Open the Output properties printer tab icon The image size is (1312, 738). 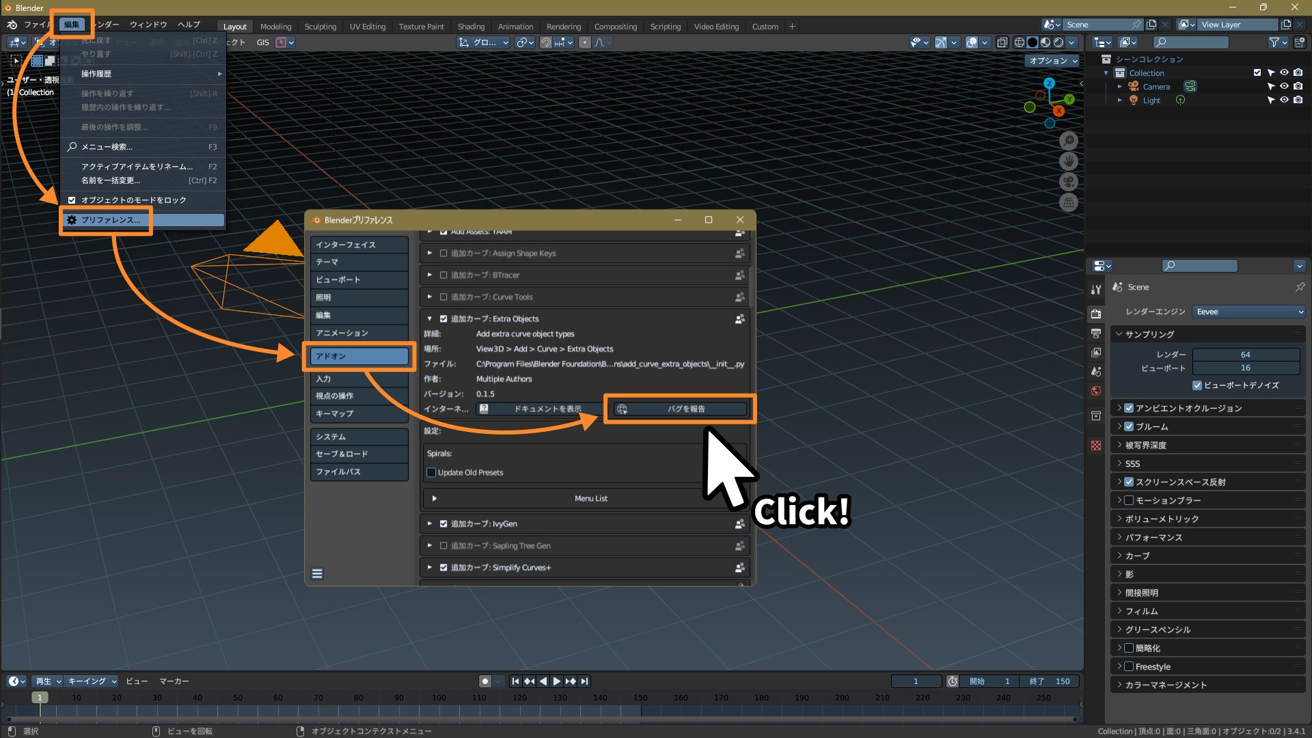coord(1096,333)
